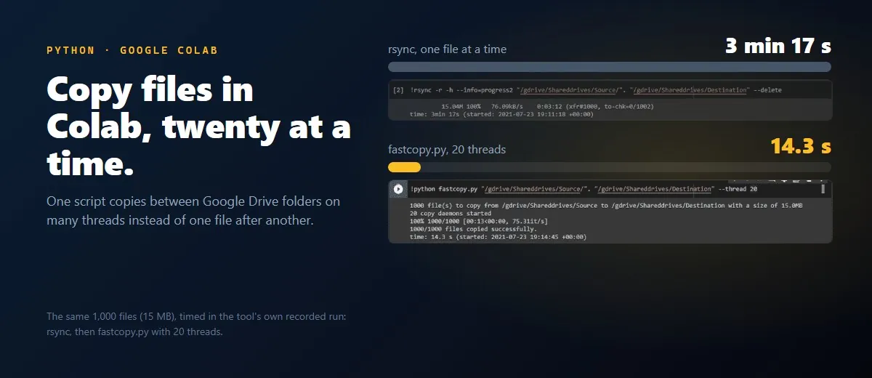The width and height of the screenshot is (872, 378).
Task: Click the "time: 14.3 s" output line
Action: coord(498,236)
